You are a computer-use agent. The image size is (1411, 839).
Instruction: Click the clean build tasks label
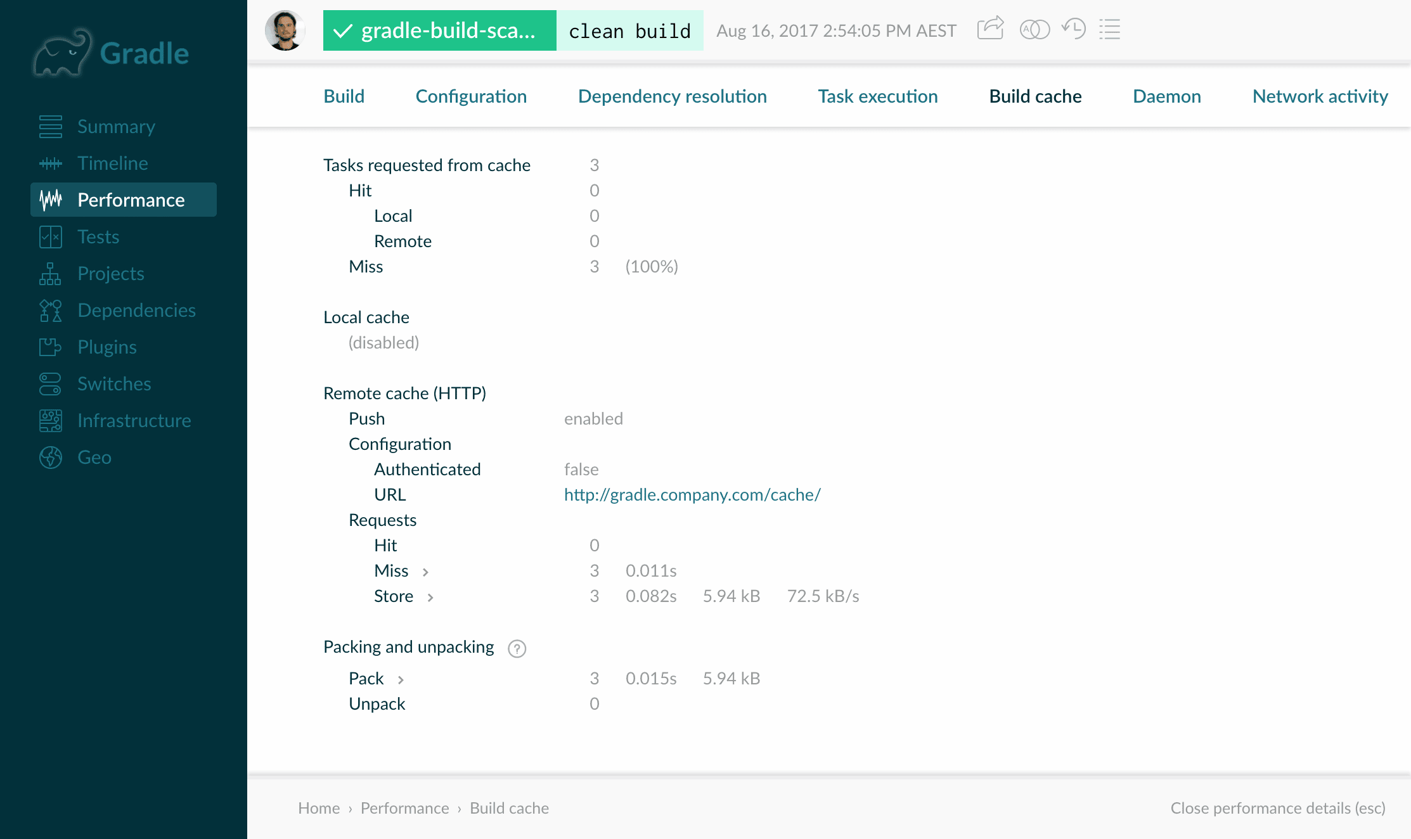629,31
